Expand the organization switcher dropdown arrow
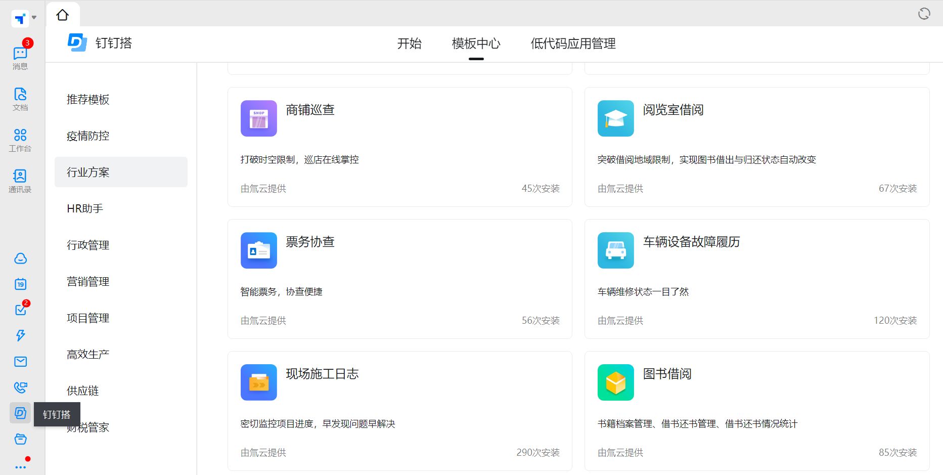 (x=34, y=18)
